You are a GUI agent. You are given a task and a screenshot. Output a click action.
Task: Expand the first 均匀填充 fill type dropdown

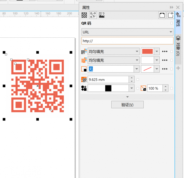coord(114,51)
